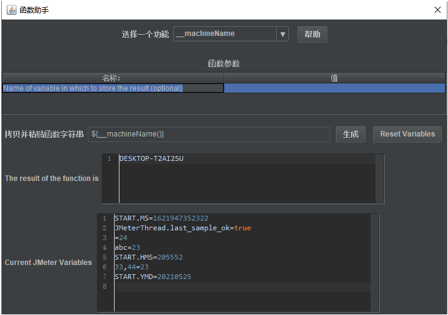This screenshot has height=315, width=448.
Task: Click the 生成 generate button
Action: (350, 134)
